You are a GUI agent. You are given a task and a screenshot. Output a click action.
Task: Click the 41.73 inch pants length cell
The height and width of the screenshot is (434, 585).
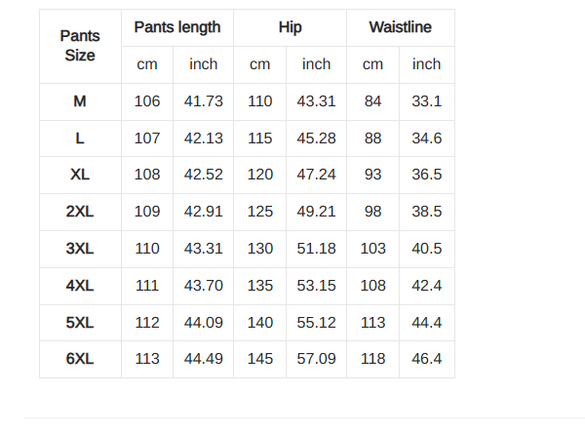pyautogui.click(x=204, y=101)
